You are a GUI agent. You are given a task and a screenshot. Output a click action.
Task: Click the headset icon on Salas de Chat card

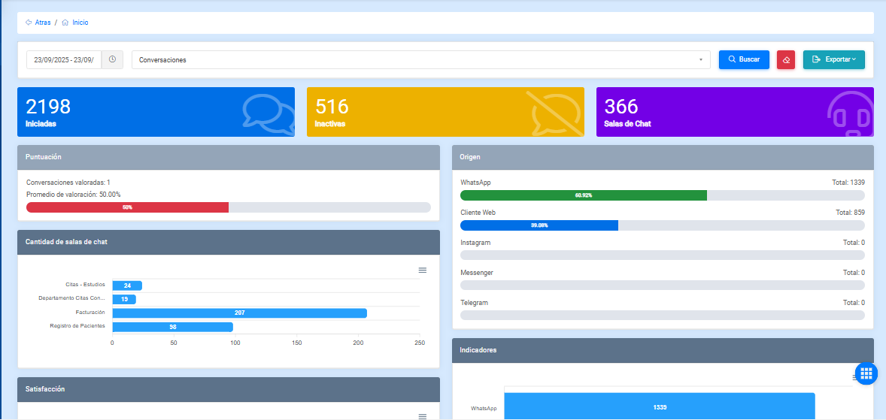(850, 114)
